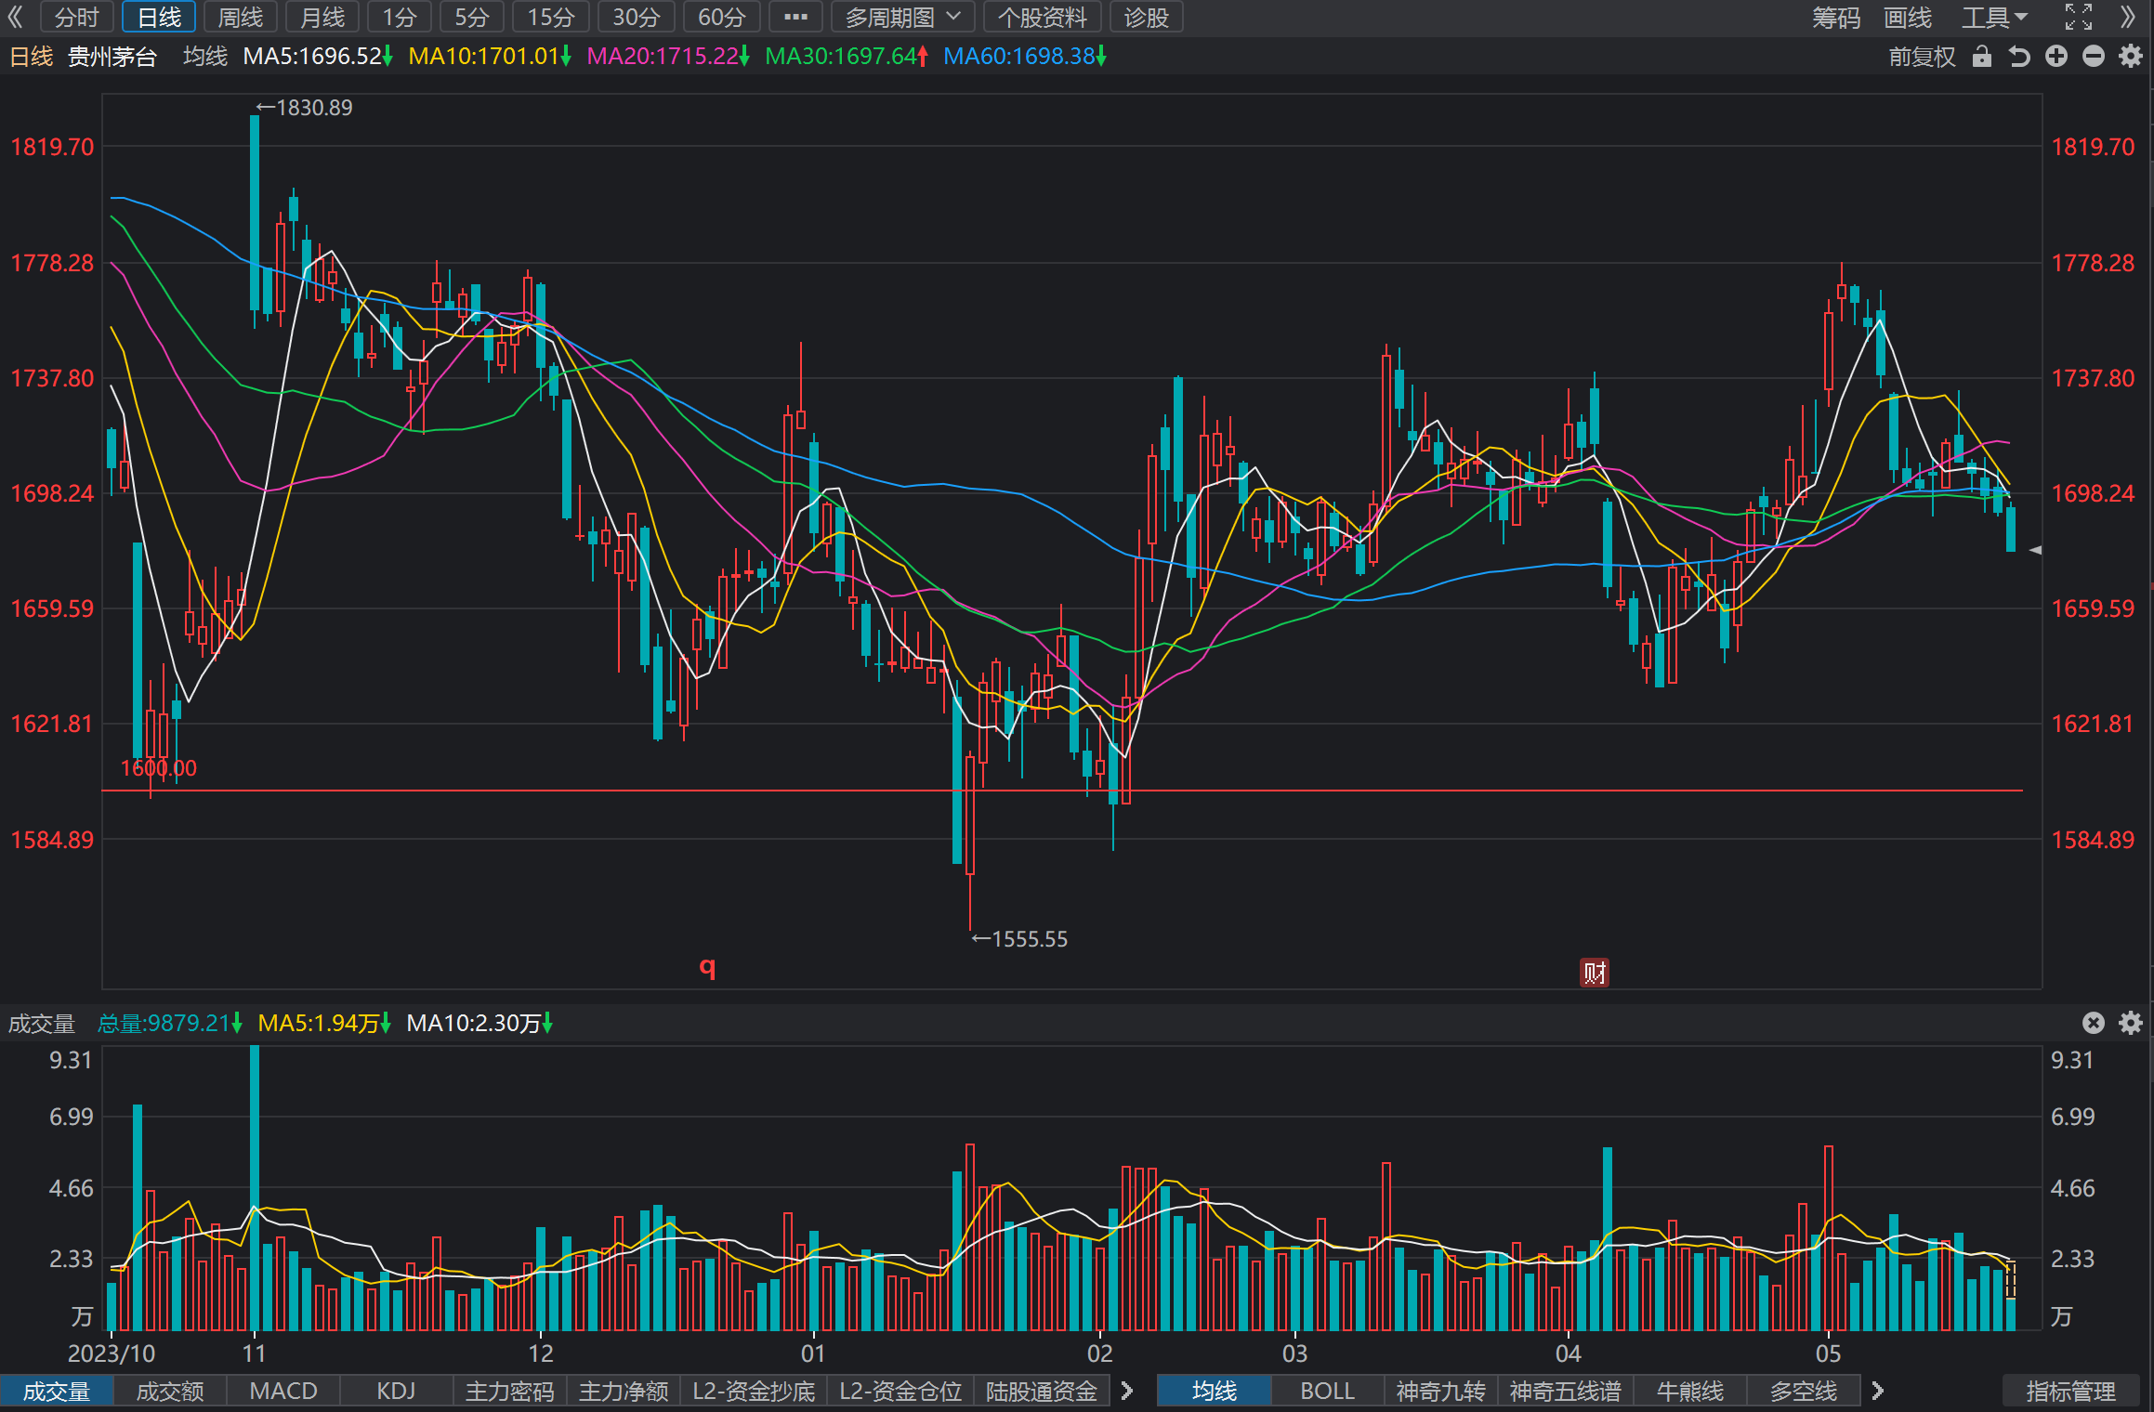Select 牛熊线 overlay tab

point(1690,1391)
